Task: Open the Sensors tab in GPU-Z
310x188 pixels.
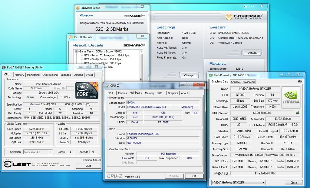Action: coord(236,82)
